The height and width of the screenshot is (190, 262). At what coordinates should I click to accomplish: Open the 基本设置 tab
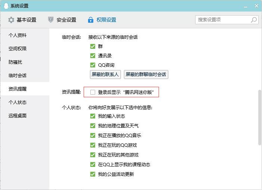point(22,20)
